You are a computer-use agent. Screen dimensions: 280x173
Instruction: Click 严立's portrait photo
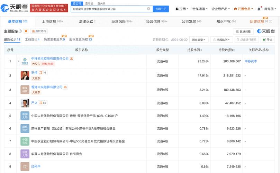click(x=25, y=103)
